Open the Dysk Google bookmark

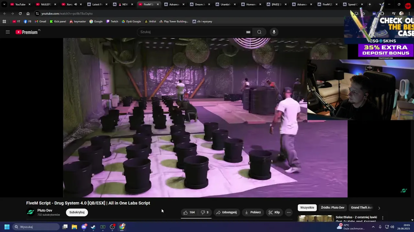coord(131,22)
